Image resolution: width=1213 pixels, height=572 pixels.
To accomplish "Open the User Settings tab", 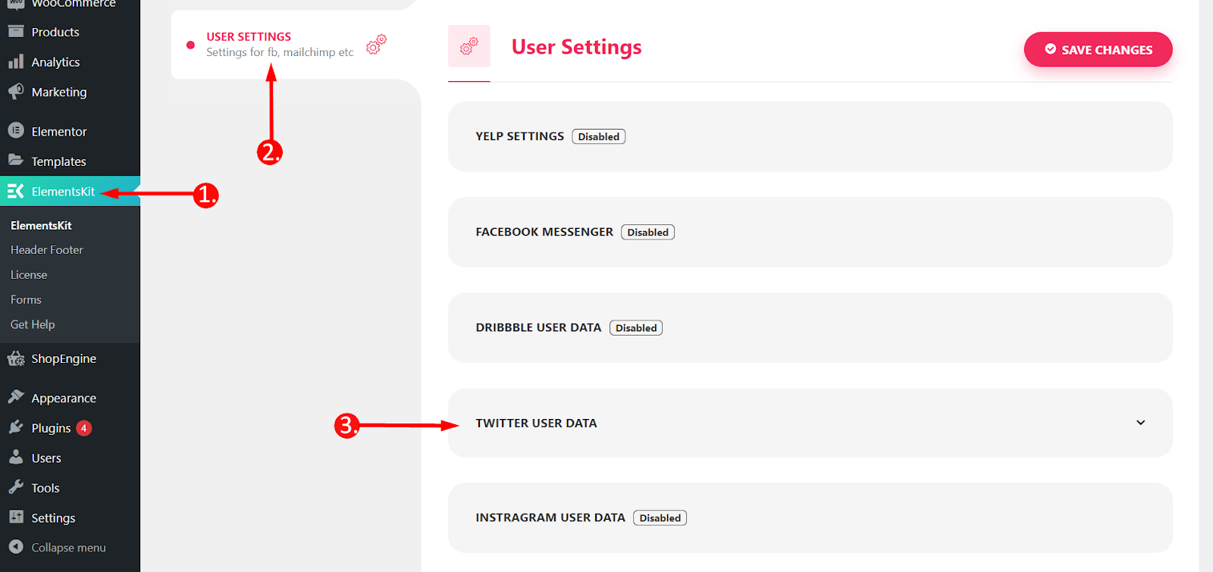I will tap(296, 44).
